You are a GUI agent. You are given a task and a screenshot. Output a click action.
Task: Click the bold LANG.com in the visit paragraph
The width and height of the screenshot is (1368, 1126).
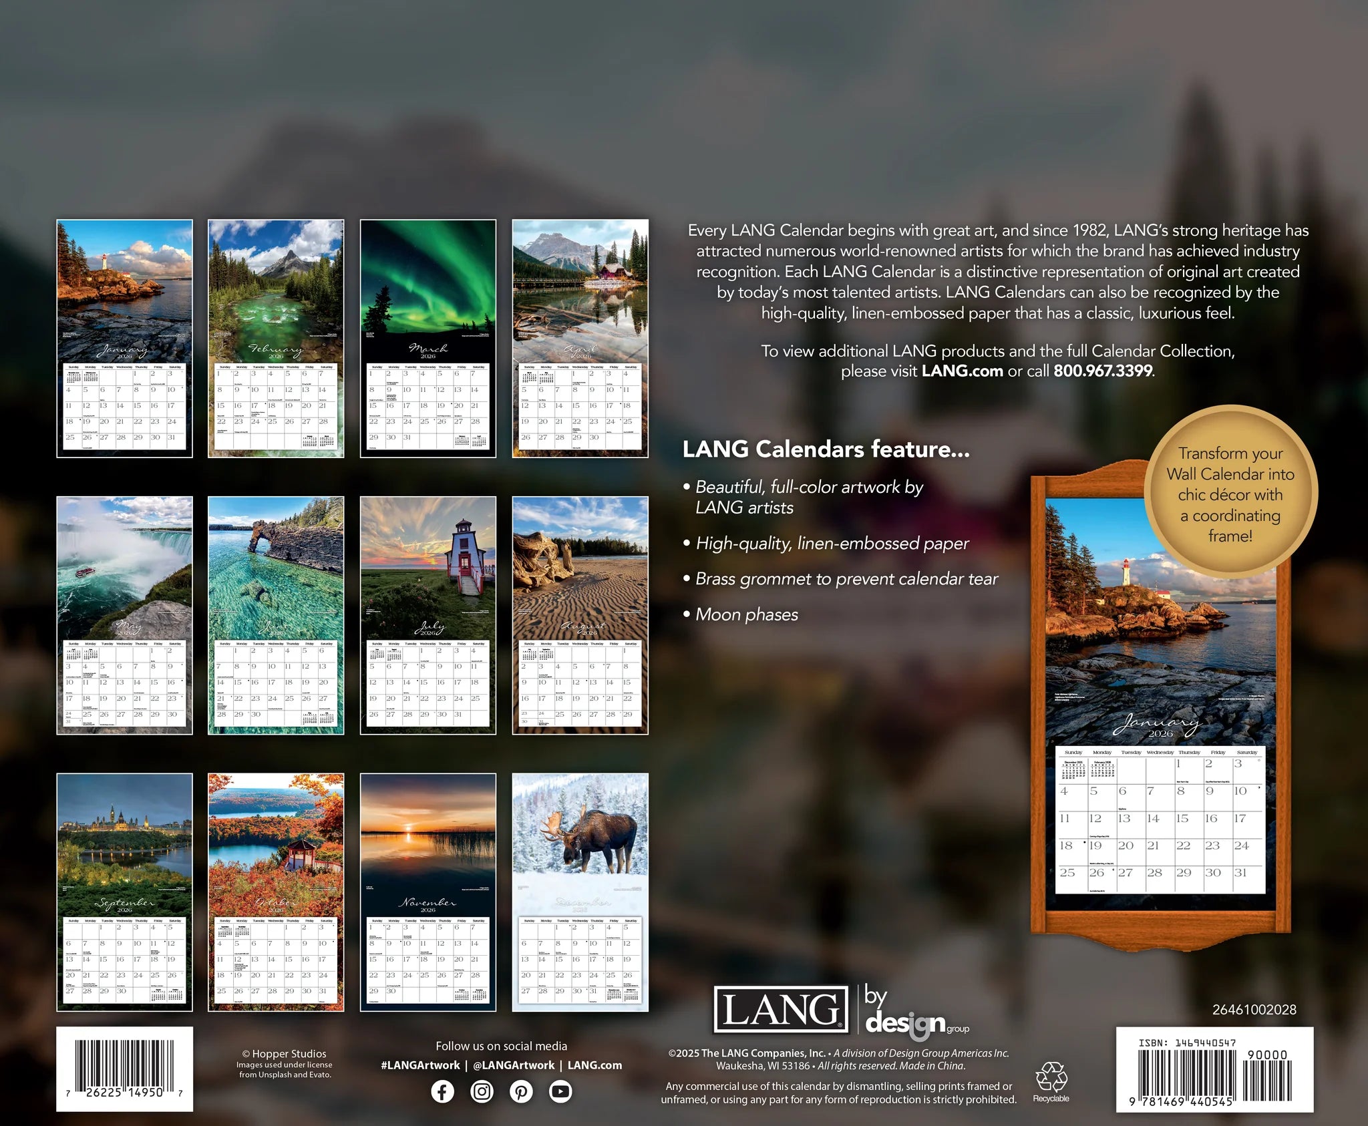[962, 371]
